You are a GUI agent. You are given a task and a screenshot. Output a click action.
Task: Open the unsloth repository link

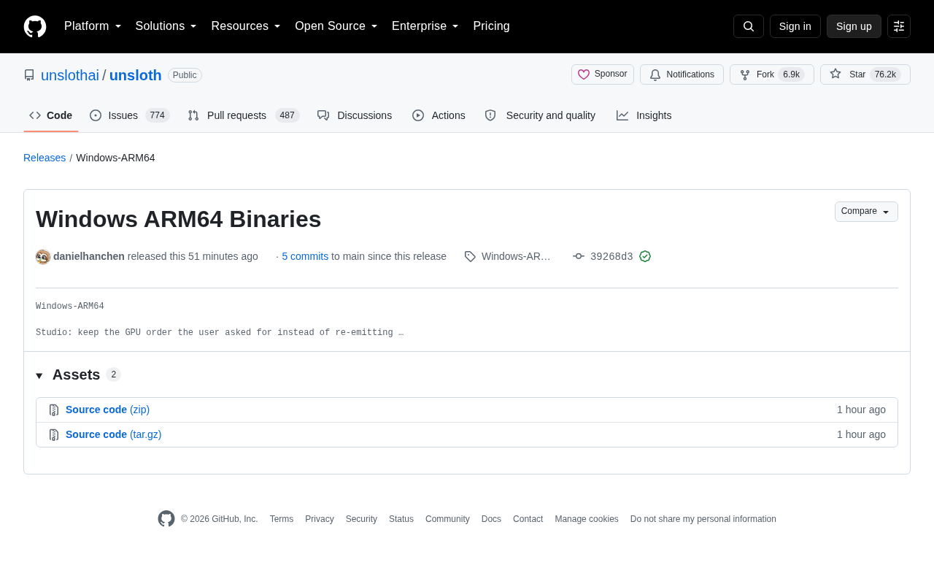[136, 75]
